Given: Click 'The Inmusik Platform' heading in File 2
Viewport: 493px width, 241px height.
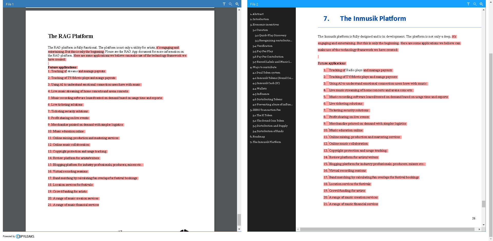Looking at the screenshot, I should (x=373, y=18).
